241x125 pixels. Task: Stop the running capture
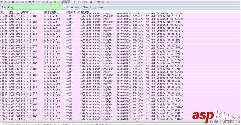tap(13, 2)
